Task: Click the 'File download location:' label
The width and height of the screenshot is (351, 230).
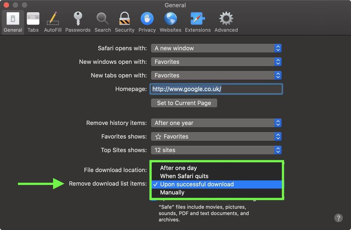Action: point(115,170)
